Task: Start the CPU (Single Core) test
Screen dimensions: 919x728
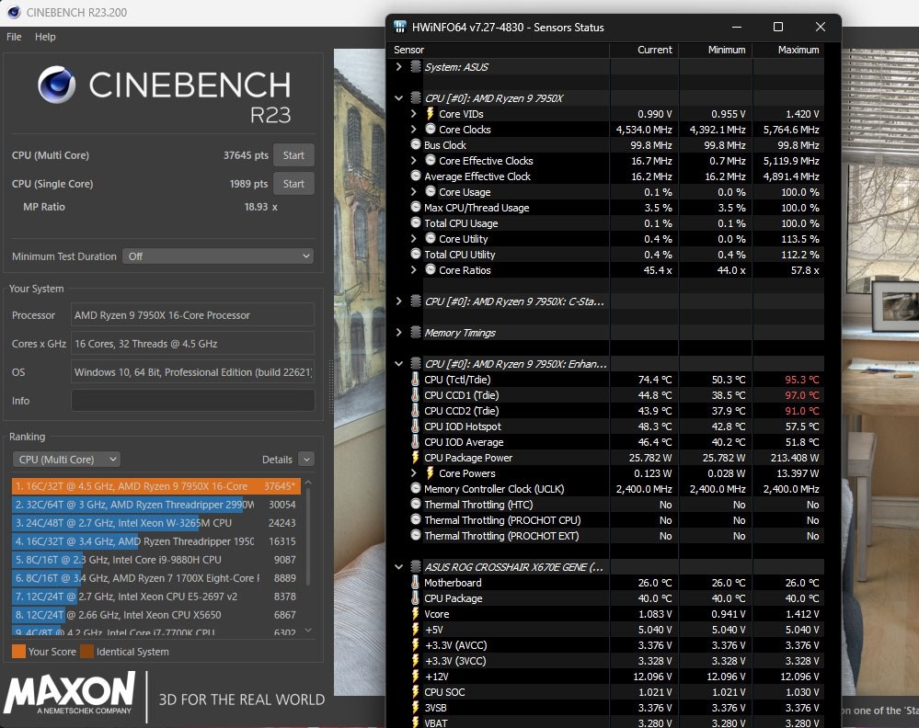Action: coord(293,184)
